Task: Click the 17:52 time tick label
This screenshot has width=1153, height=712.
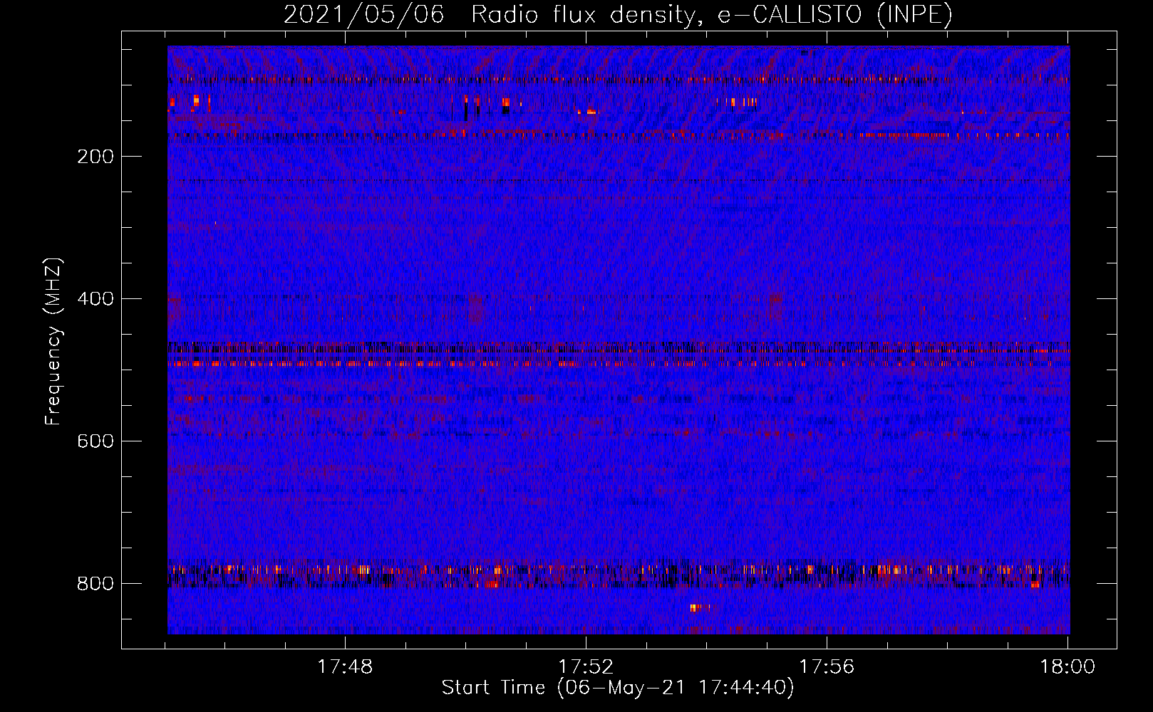Action: point(586,667)
